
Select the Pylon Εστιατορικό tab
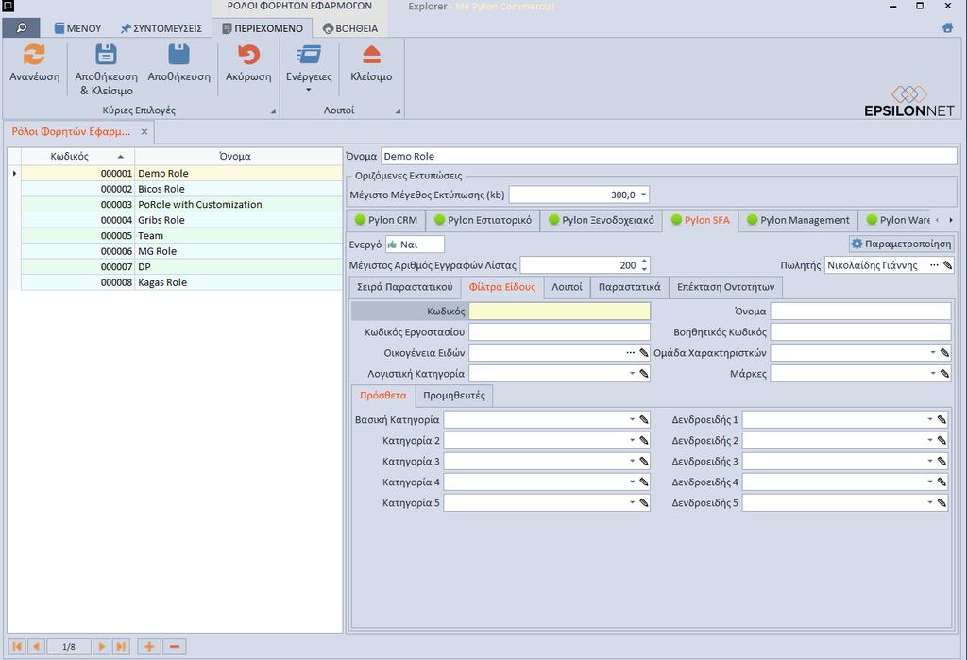coord(483,220)
